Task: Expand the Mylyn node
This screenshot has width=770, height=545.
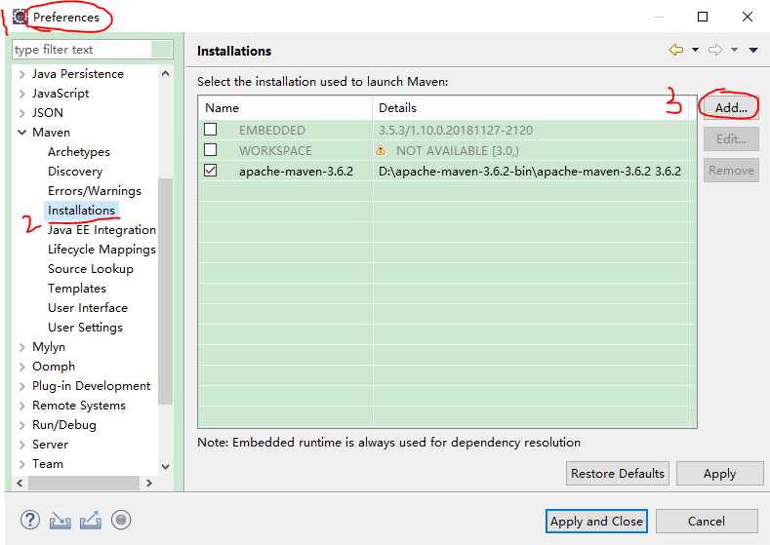Action: click(22, 347)
